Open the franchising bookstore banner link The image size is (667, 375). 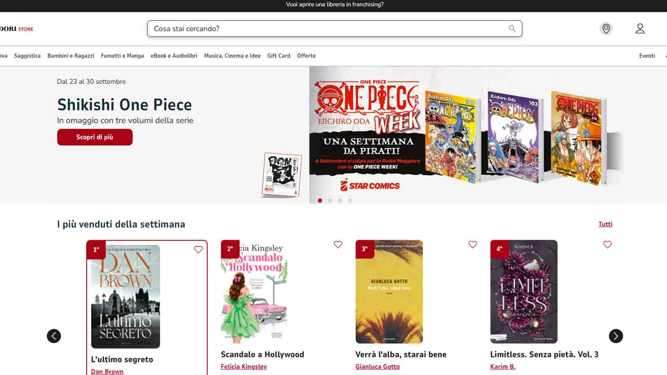pyautogui.click(x=335, y=4)
